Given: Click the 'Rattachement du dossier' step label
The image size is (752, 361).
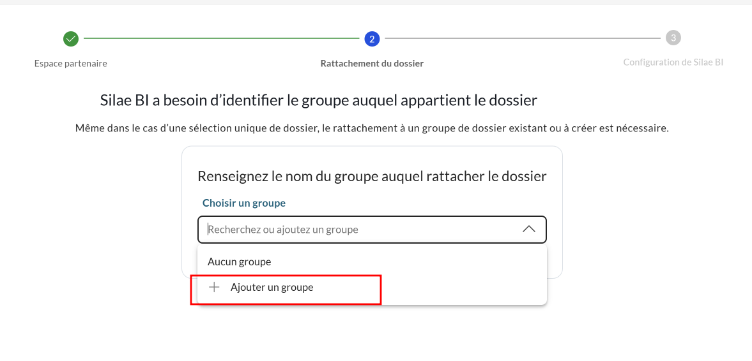Looking at the screenshot, I should (372, 64).
